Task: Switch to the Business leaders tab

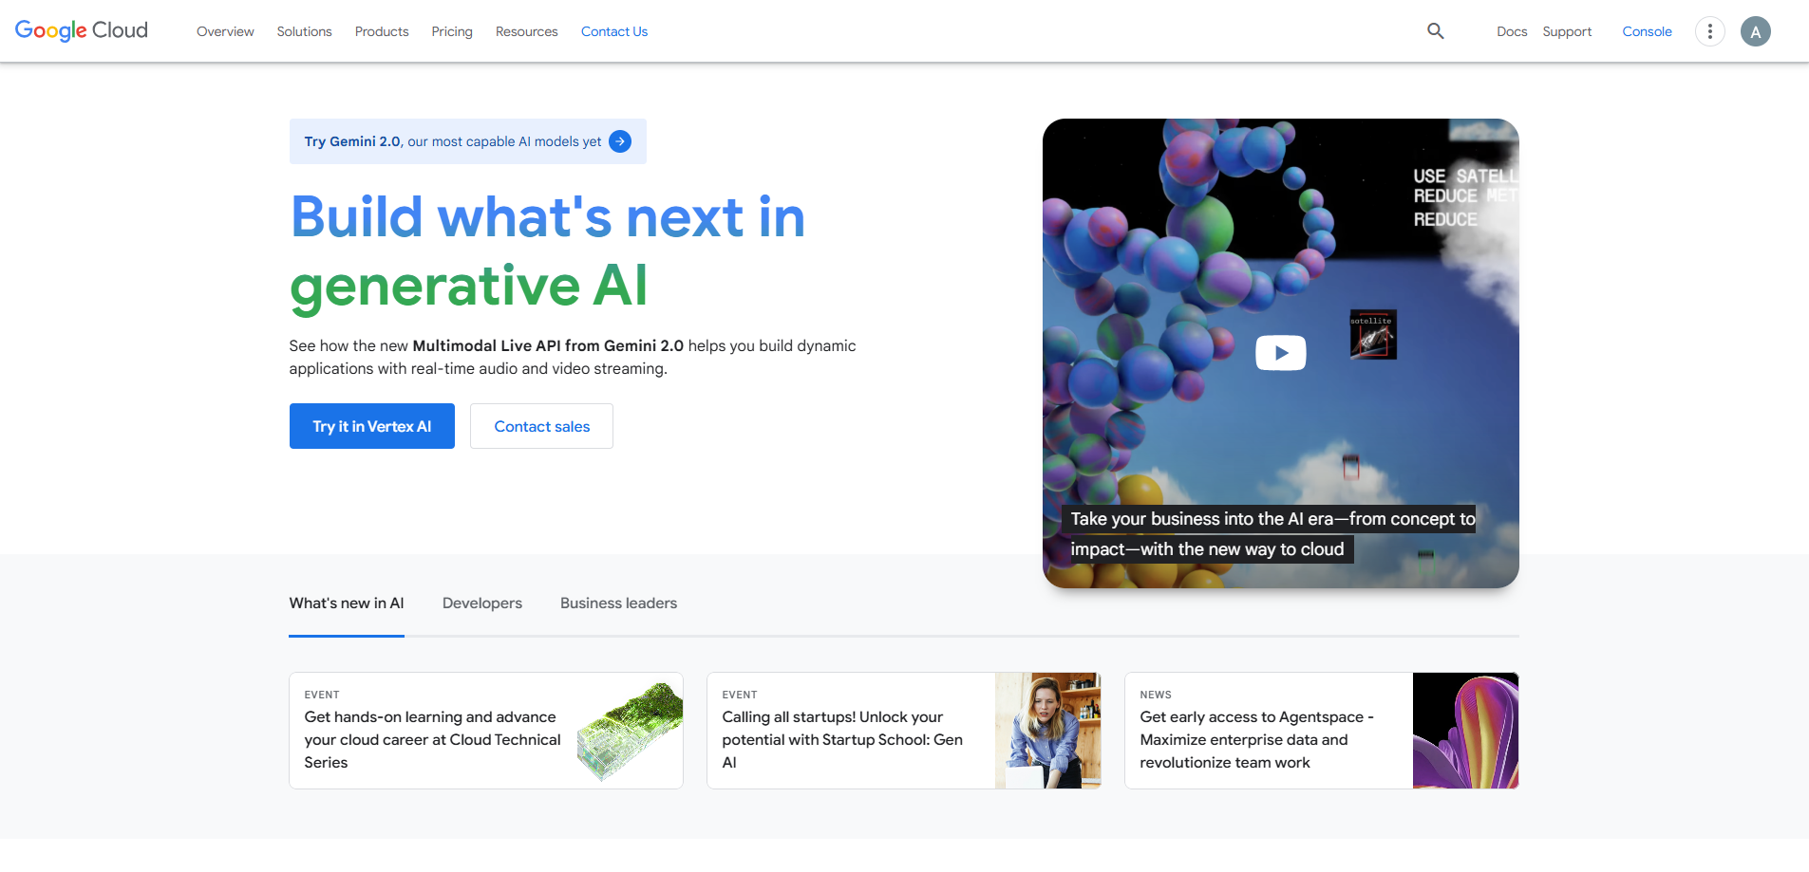Action: [618, 603]
